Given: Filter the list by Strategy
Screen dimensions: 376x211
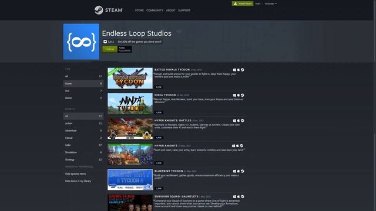Looking at the screenshot, I should [83, 159].
